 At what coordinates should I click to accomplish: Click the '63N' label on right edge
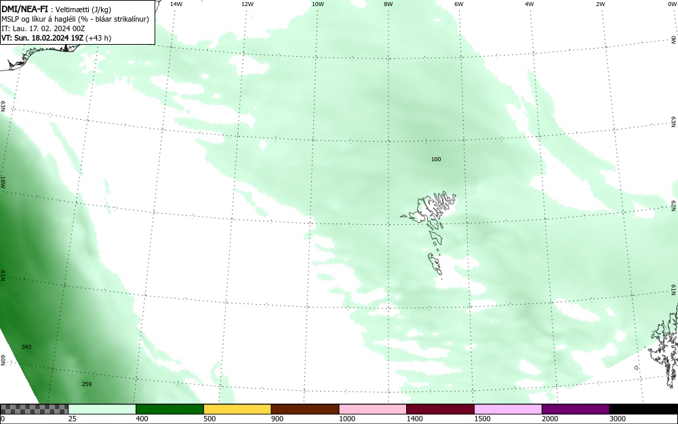point(674,122)
